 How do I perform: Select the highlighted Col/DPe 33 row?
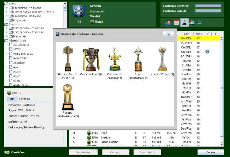tap(199, 38)
